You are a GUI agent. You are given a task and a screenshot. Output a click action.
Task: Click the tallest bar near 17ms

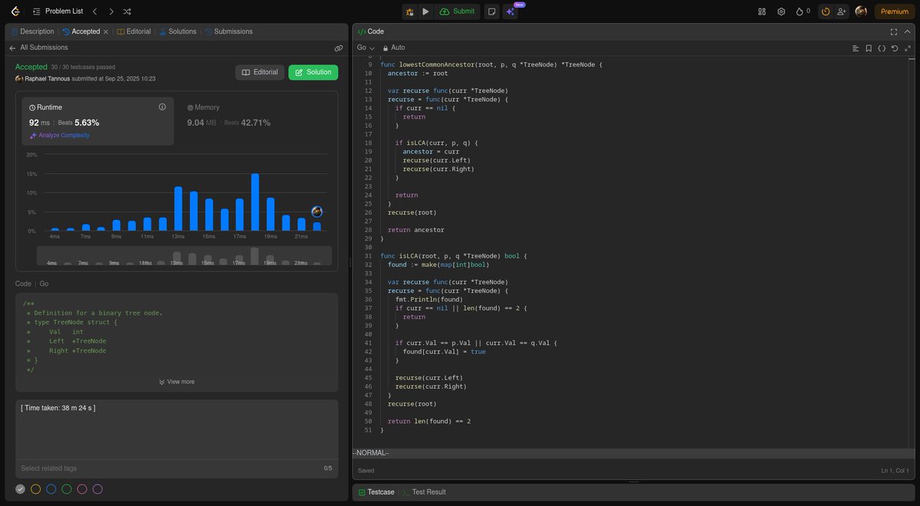(255, 202)
